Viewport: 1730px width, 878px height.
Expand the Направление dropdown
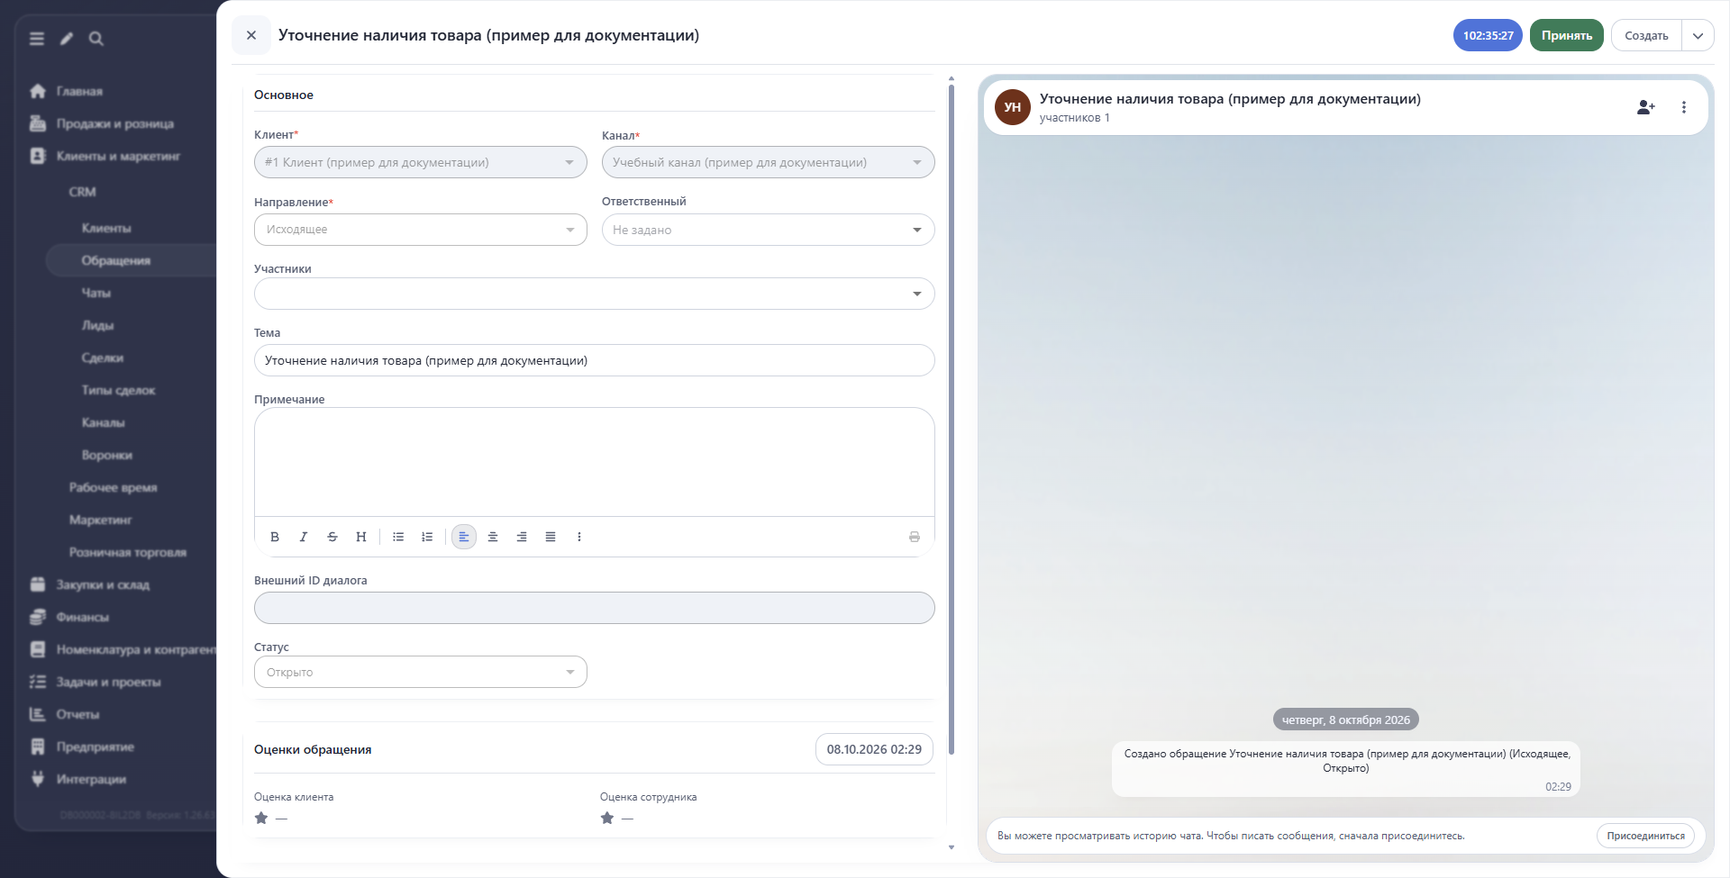tap(421, 230)
